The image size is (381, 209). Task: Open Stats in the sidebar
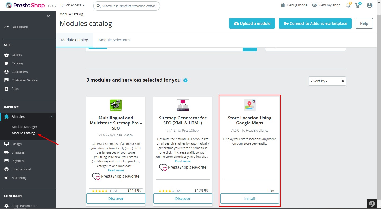click(15, 89)
